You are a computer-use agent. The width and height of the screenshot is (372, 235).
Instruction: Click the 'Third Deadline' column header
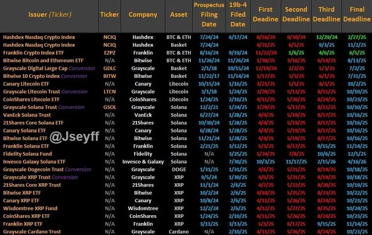tap(326, 14)
